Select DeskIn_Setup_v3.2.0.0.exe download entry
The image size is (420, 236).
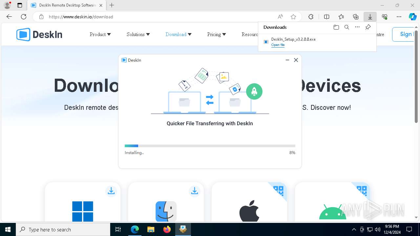pyautogui.click(x=317, y=42)
